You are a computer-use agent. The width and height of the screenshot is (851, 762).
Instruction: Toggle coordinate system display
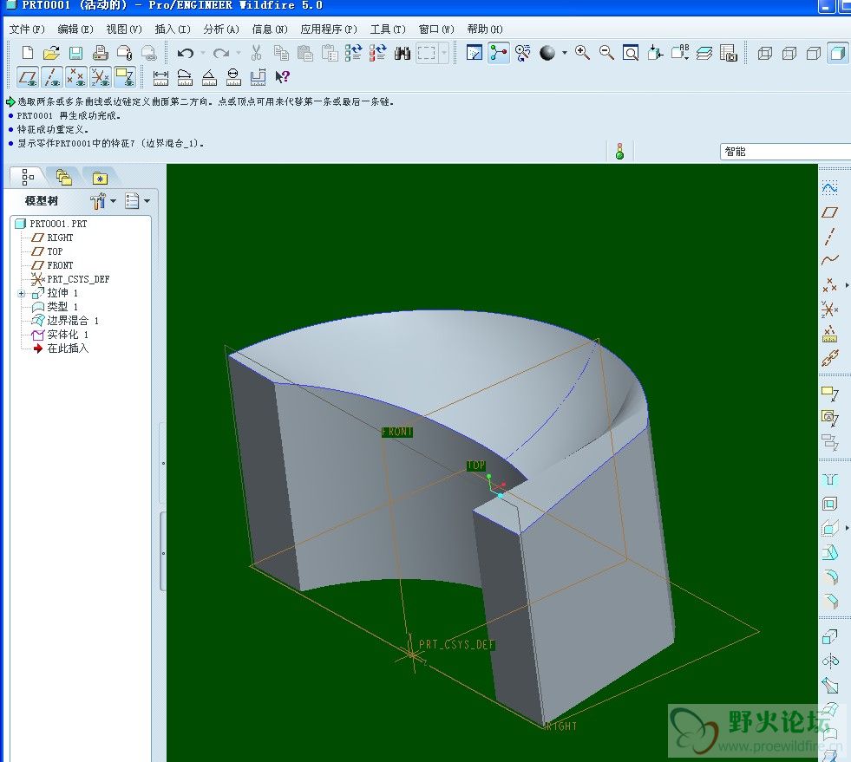coord(101,77)
